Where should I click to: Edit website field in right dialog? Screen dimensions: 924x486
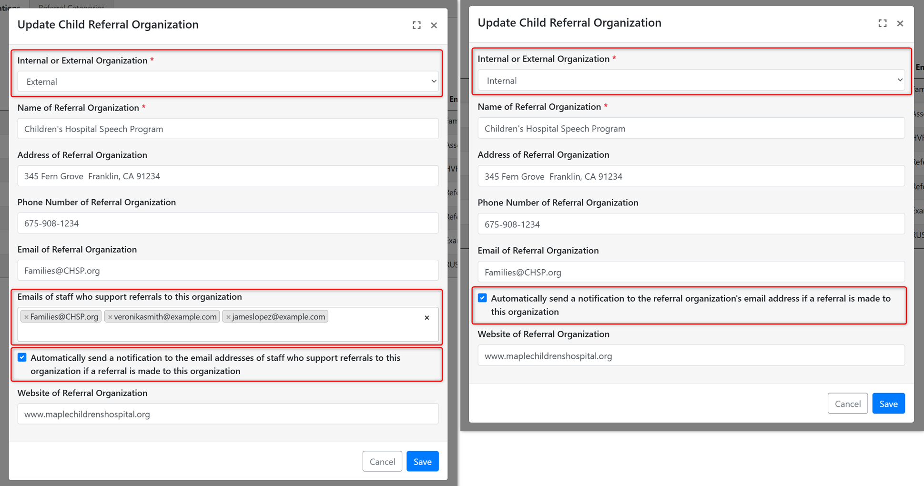coord(691,355)
